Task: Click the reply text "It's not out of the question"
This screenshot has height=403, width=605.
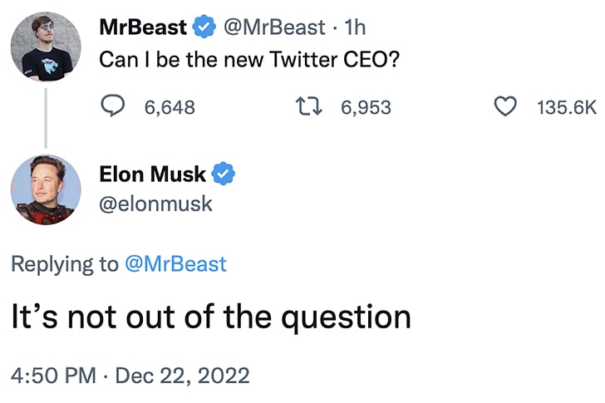Action: pos(210,317)
